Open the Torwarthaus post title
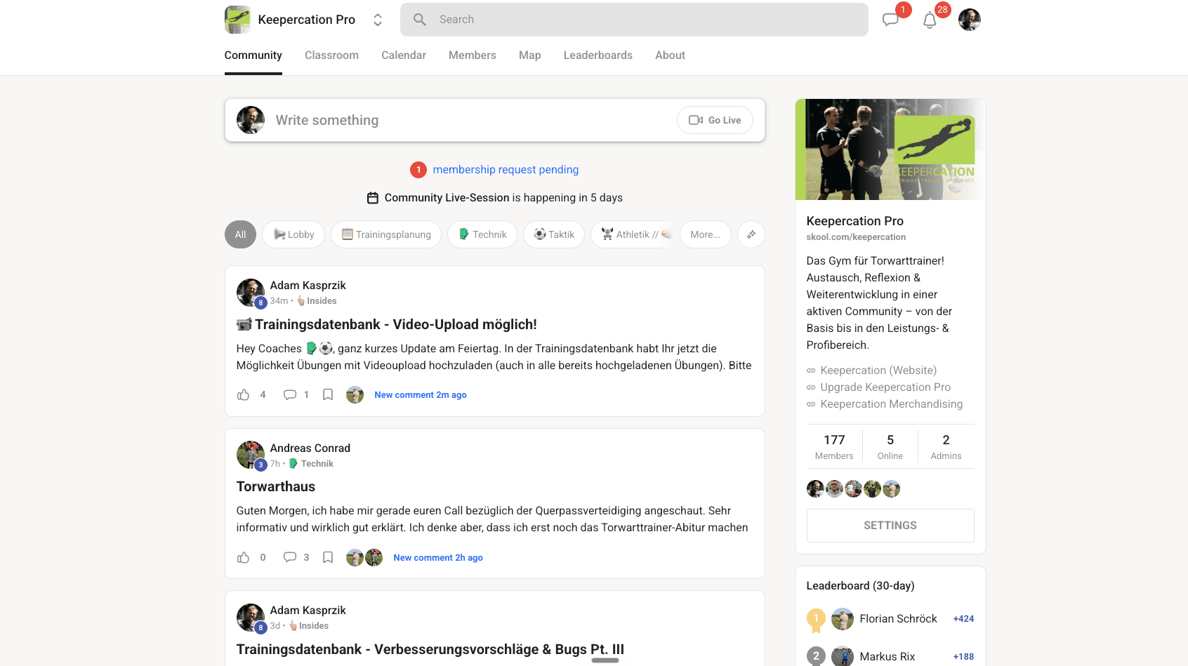This screenshot has height=666, width=1188. 276,486
